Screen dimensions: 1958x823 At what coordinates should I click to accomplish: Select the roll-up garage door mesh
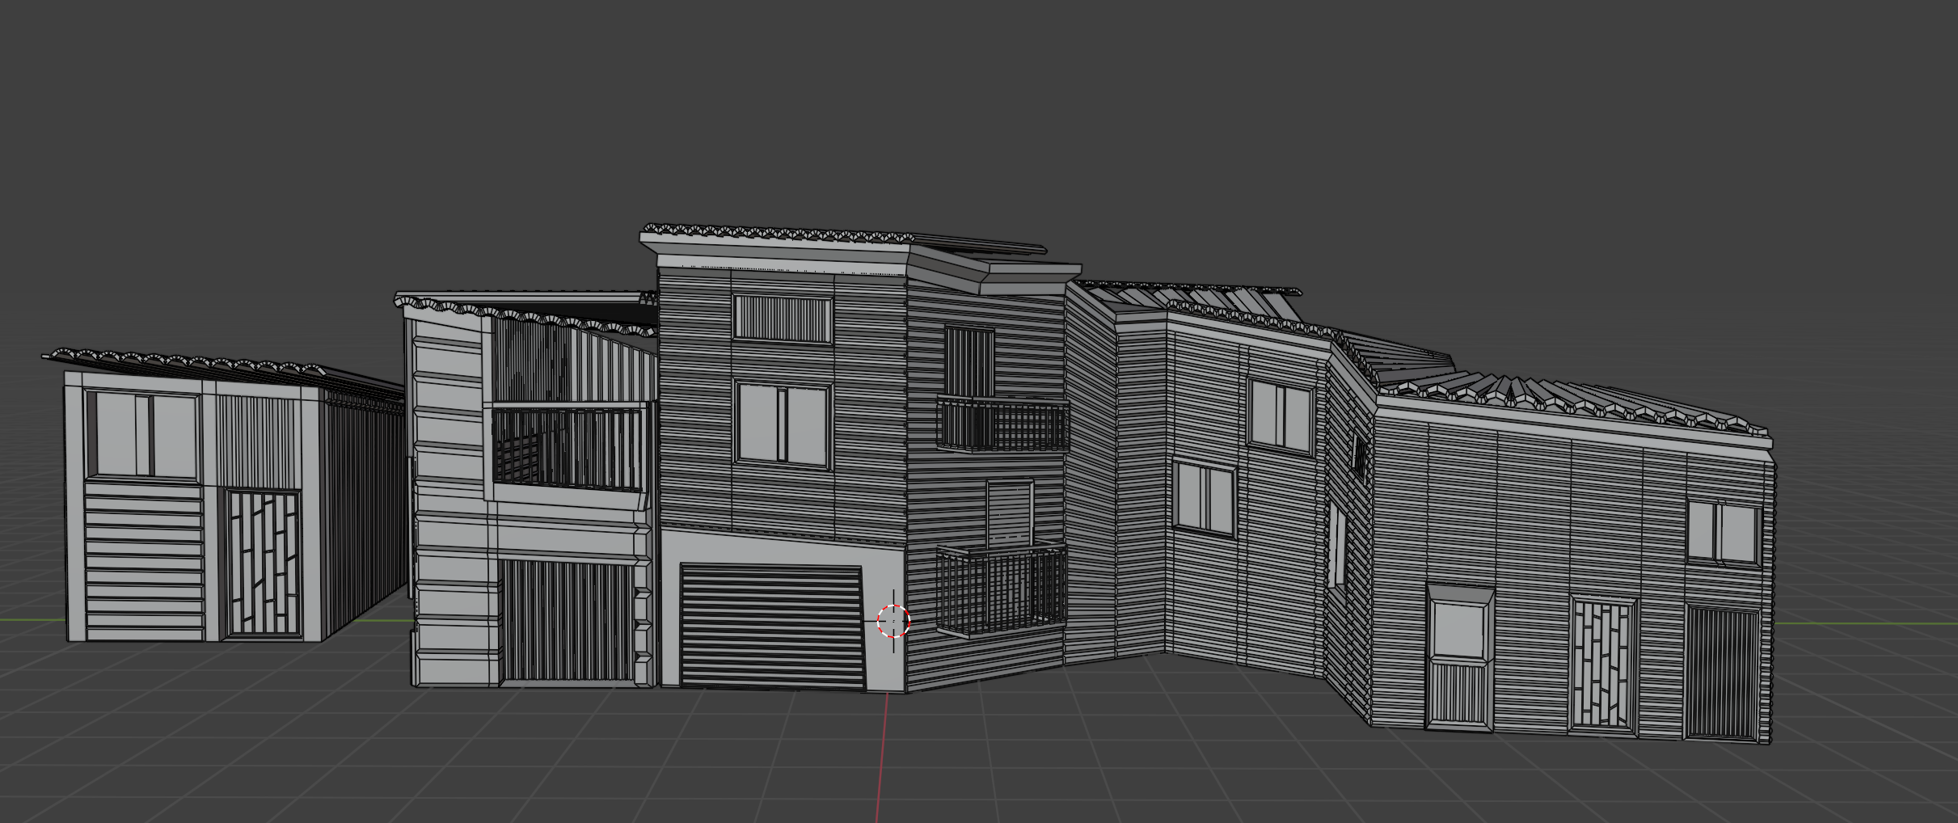(x=772, y=627)
